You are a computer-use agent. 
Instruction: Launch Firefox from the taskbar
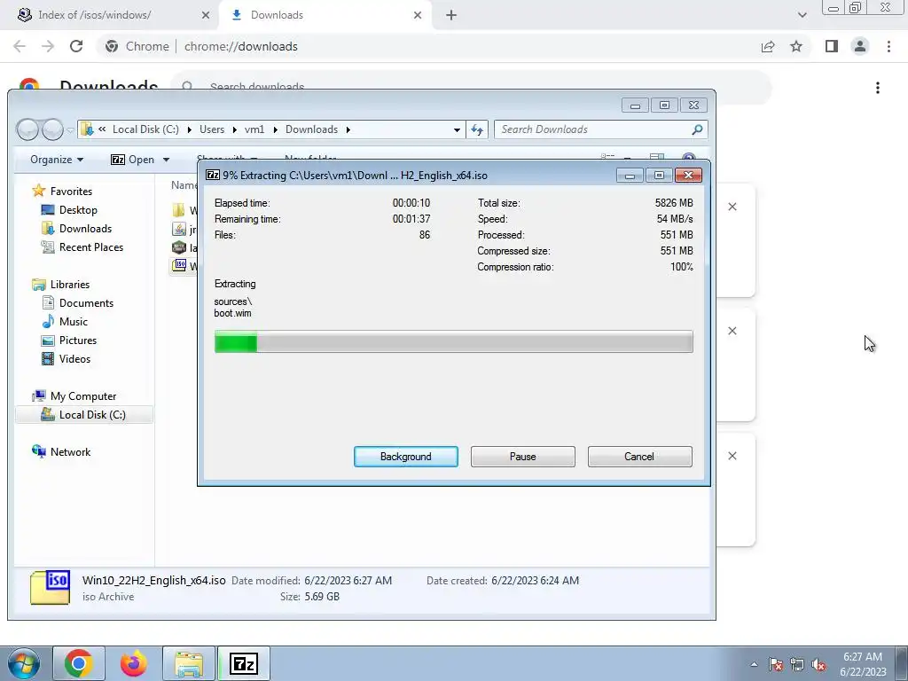(134, 663)
